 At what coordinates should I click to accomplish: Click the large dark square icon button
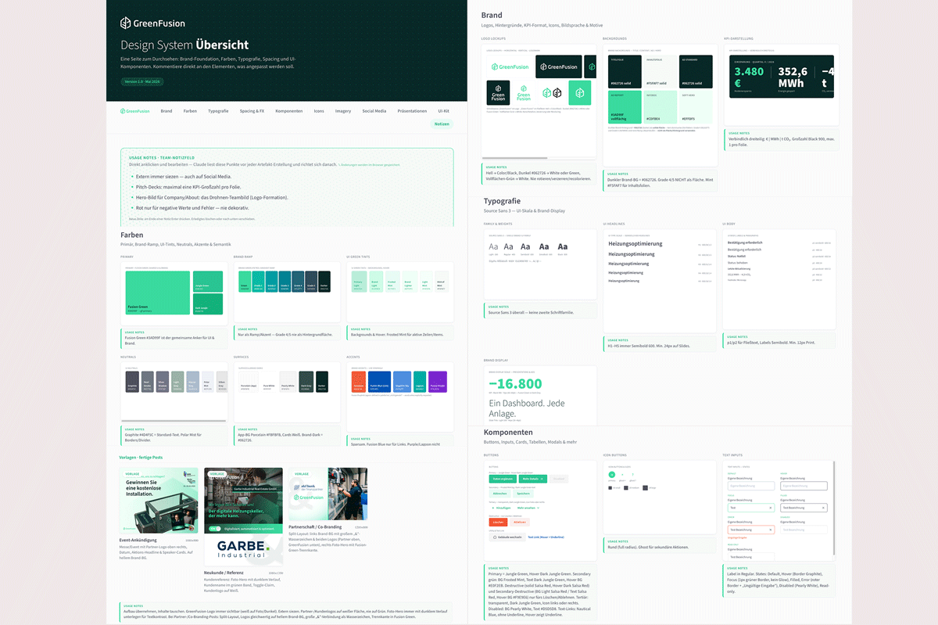click(x=645, y=488)
